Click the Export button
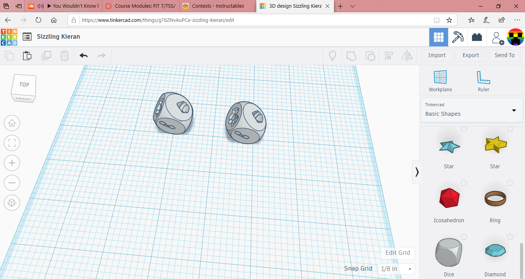Viewport: 525px width, 279px height. click(471, 55)
